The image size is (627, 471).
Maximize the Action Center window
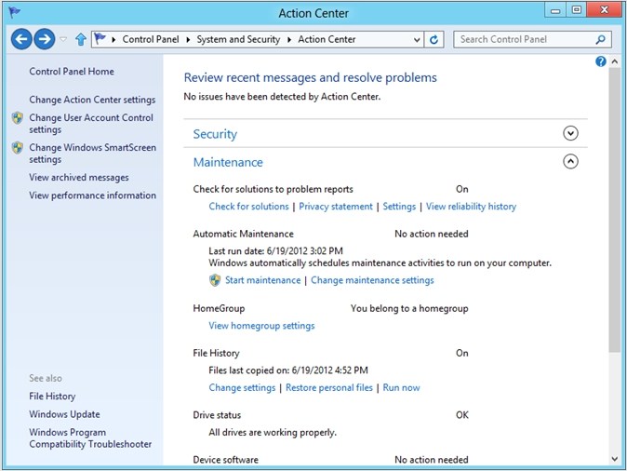click(576, 10)
